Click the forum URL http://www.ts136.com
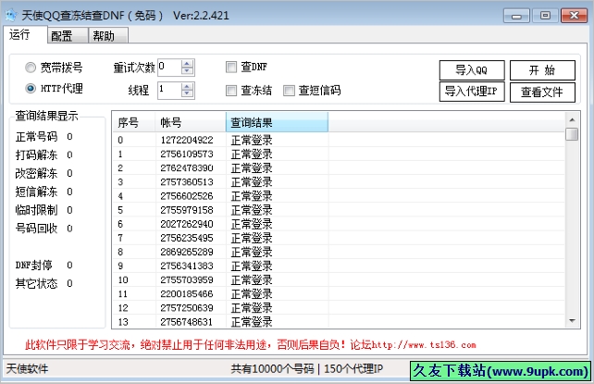 [424, 345]
